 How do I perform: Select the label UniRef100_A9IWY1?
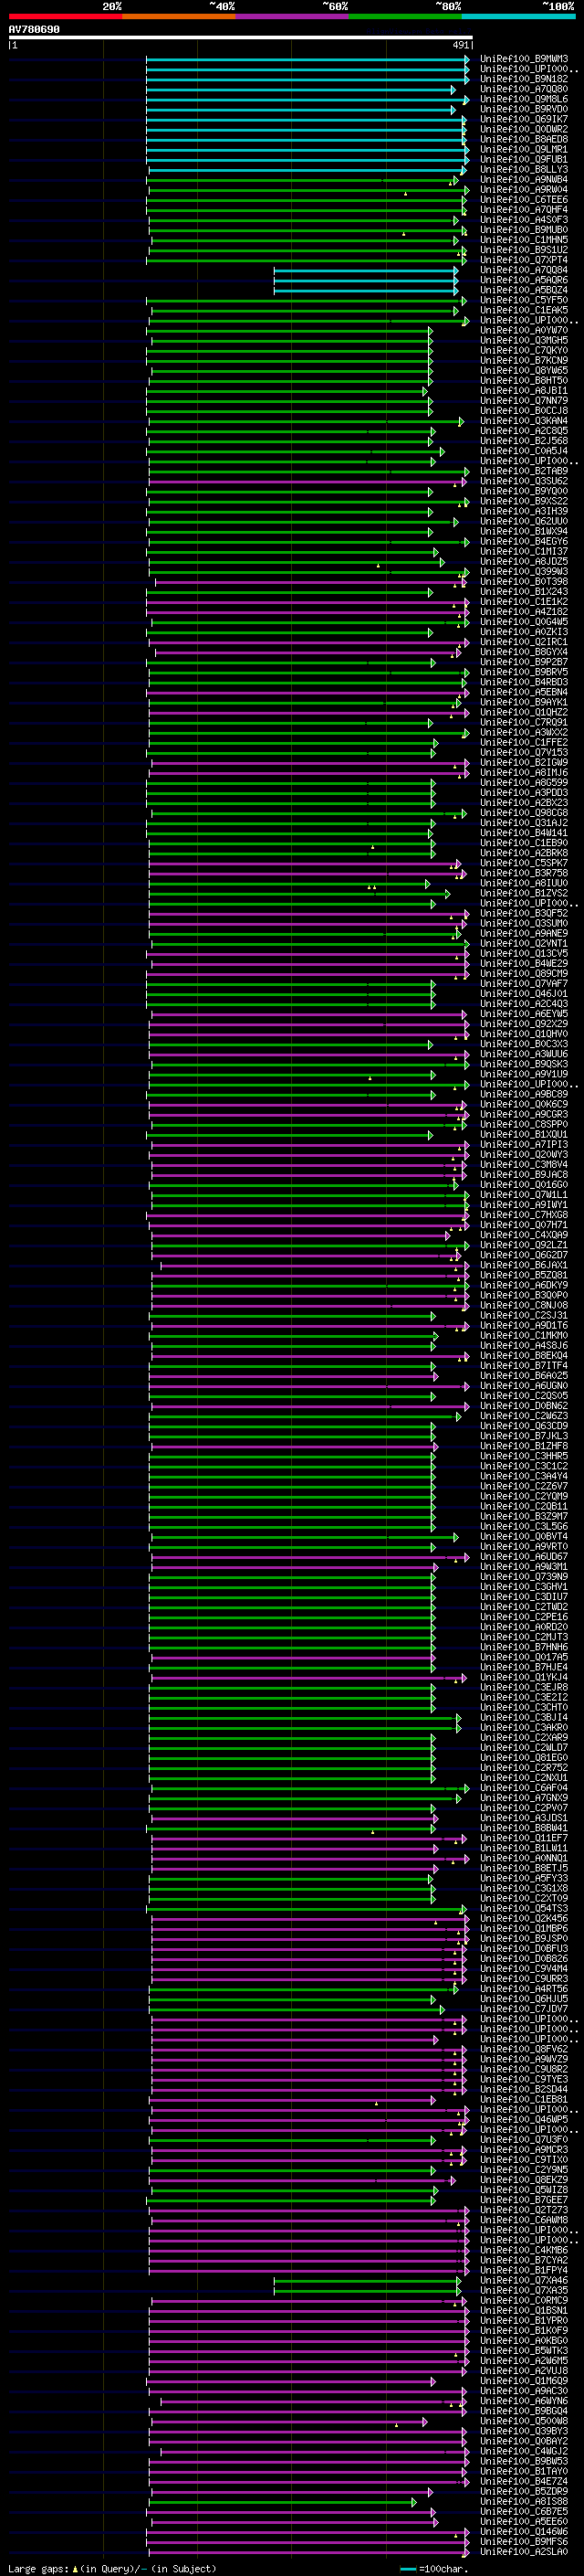coord(523,1206)
